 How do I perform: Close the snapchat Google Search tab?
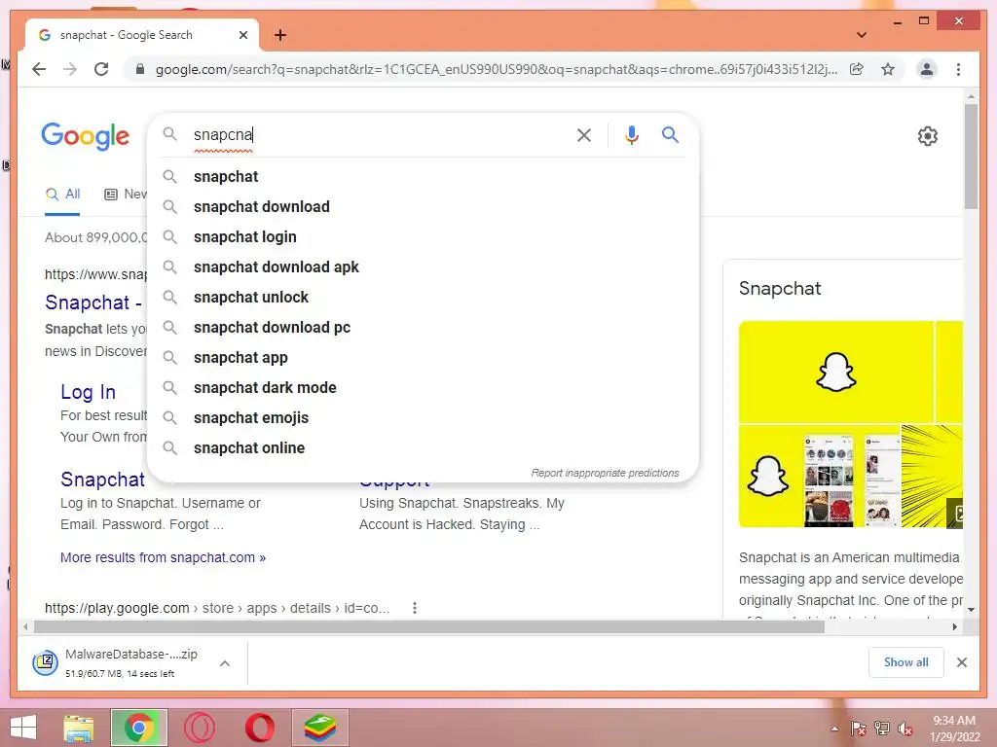[x=242, y=35]
